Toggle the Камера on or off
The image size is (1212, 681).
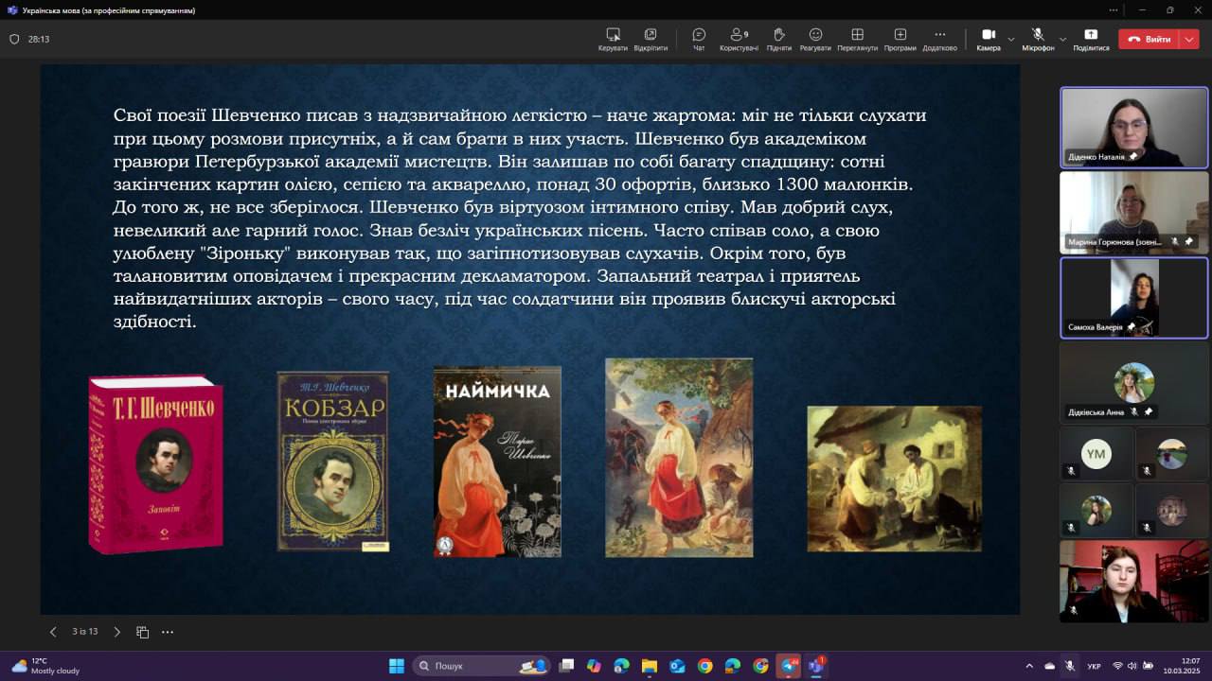pos(988,39)
